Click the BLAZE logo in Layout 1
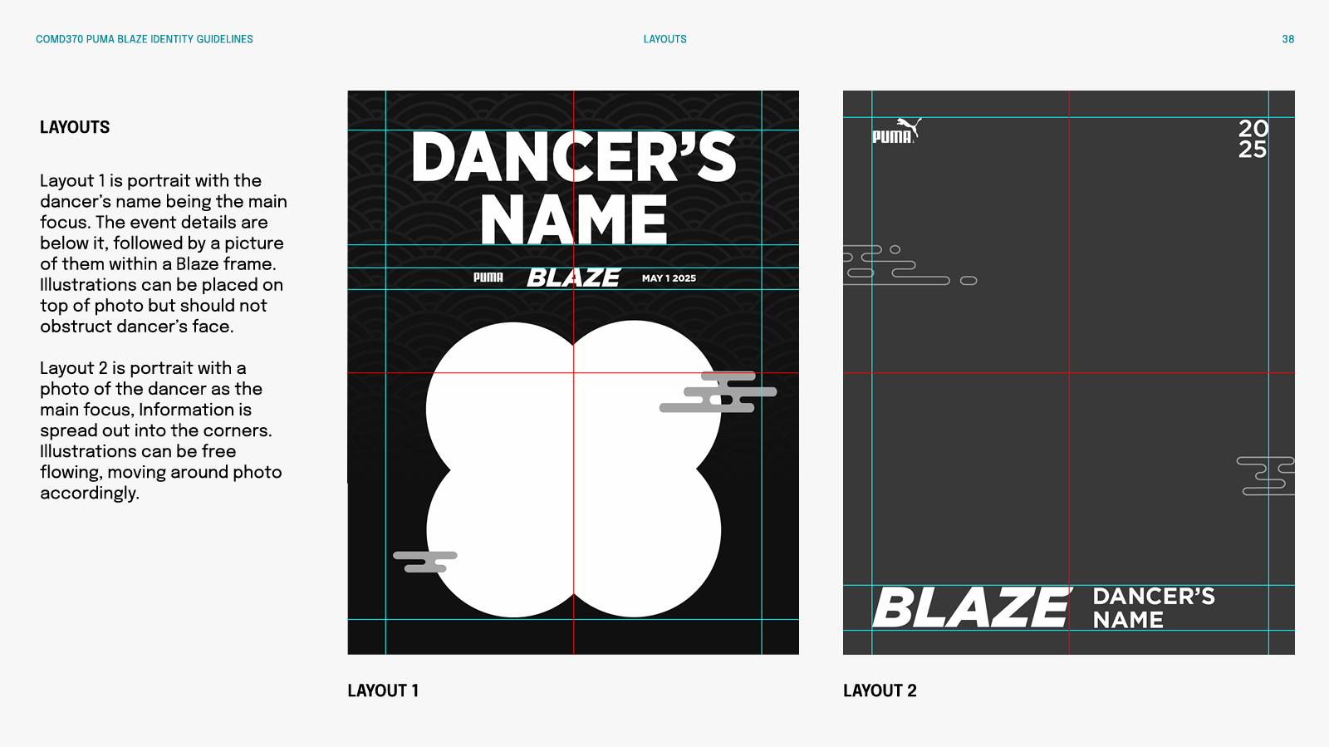 573,278
